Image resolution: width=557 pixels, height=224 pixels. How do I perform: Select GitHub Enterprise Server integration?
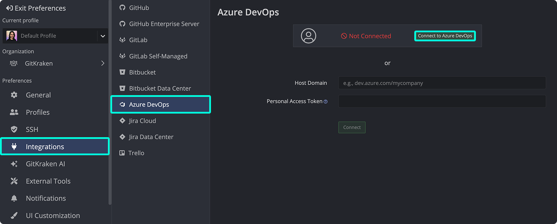click(164, 24)
